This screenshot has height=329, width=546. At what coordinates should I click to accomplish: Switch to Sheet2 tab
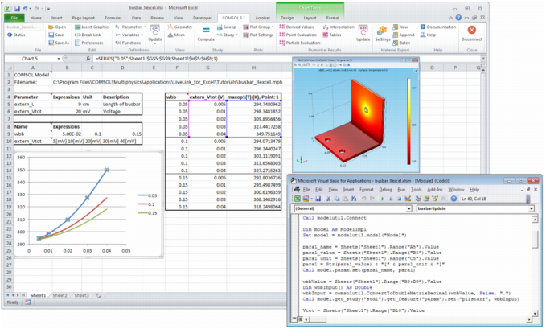(x=60, y=295)
